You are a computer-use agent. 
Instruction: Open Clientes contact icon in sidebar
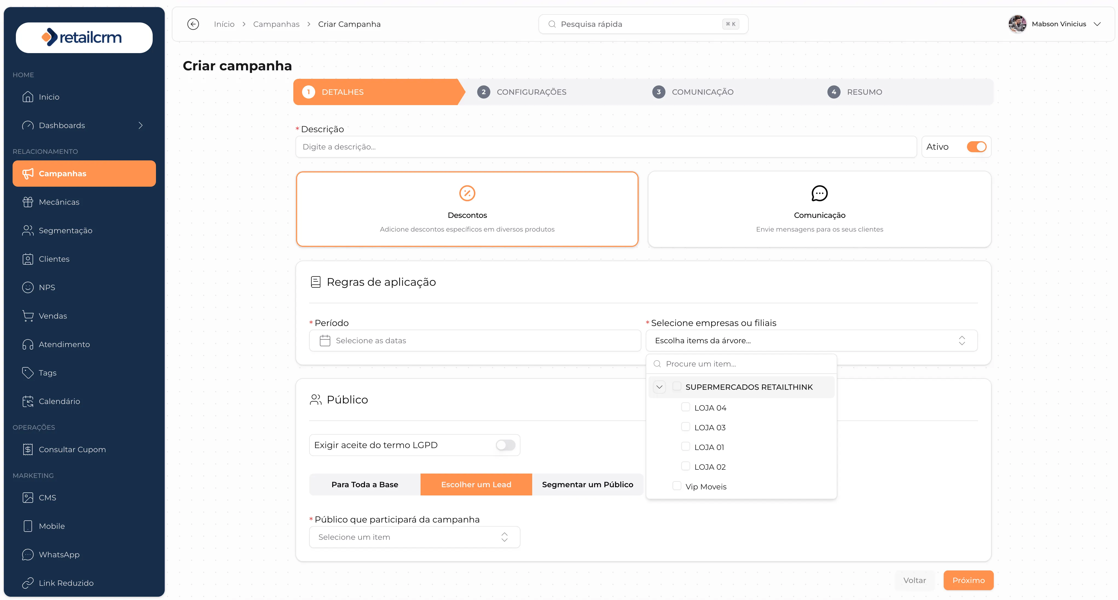tap(28, 259)
